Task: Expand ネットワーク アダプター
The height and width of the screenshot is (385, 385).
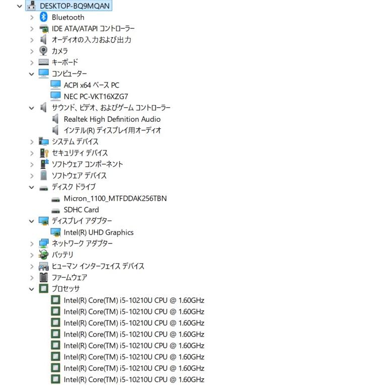Action: click(32, 244)
